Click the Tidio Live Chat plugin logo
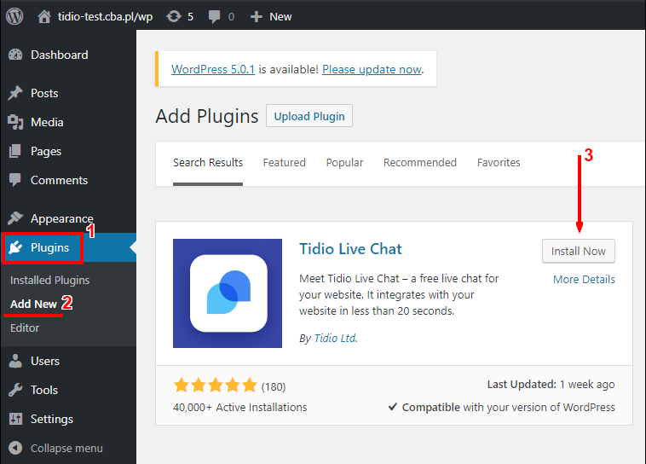This screenshot has height=464, width=646. click(228, 293)
